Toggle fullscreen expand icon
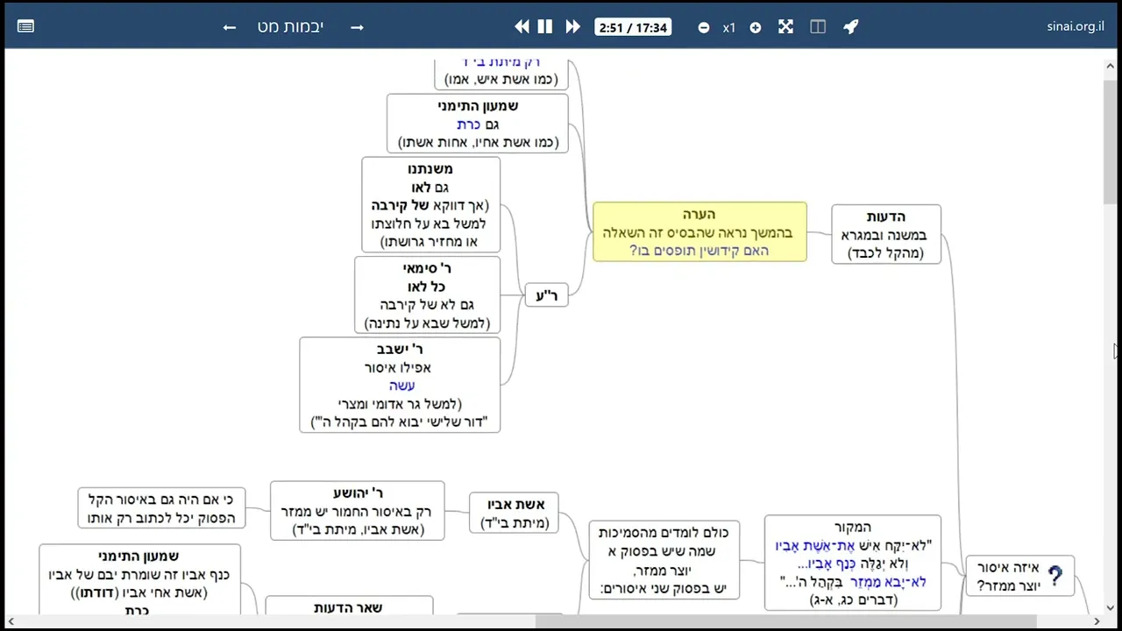The image size is (1122, 631). [x=785, y=27]
